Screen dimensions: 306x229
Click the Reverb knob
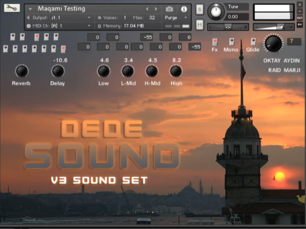click(21, 71)
